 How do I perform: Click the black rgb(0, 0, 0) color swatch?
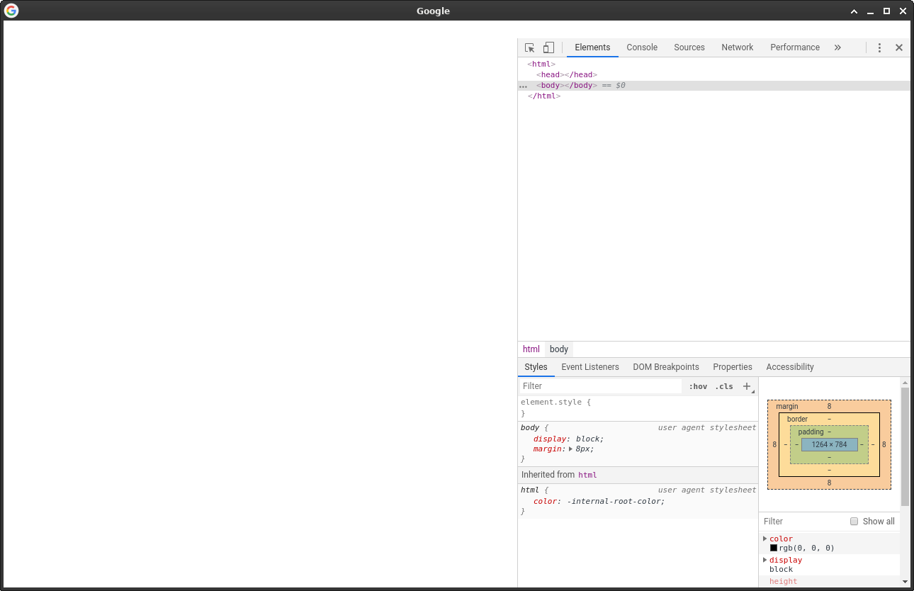coord(774,547)
